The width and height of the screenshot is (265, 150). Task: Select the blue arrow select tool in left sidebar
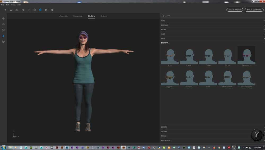pos(3,36)
